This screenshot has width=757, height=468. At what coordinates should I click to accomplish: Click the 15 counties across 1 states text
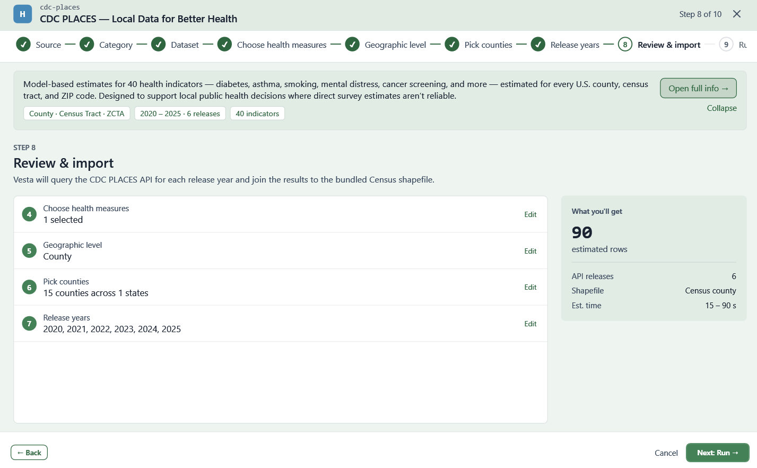[x=95, y=293]
